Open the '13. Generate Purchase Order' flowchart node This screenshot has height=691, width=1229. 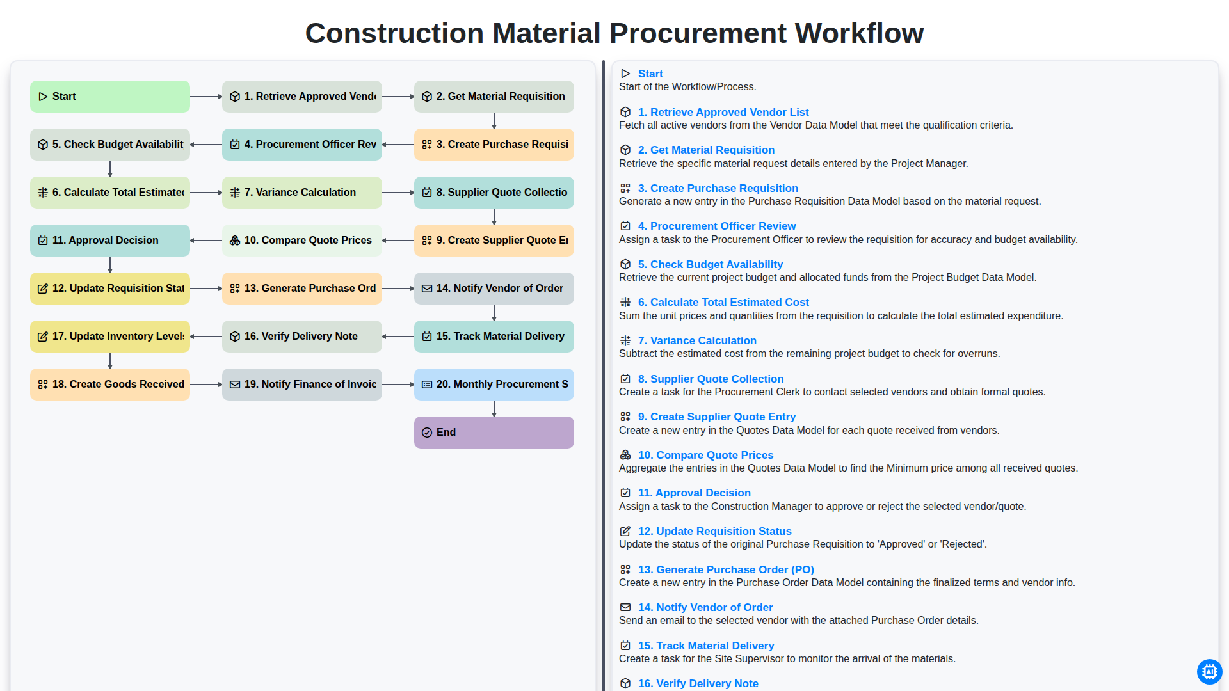pos(302,289)
